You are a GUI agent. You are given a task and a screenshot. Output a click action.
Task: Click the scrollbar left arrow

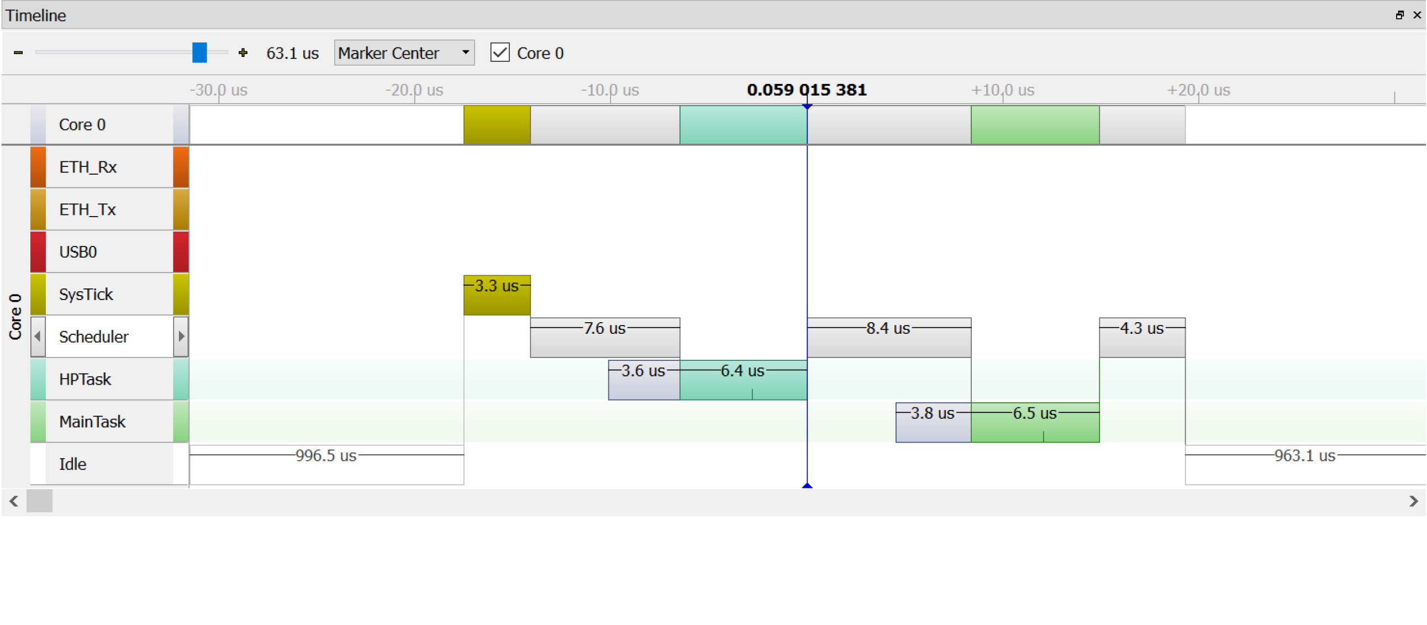14,501
